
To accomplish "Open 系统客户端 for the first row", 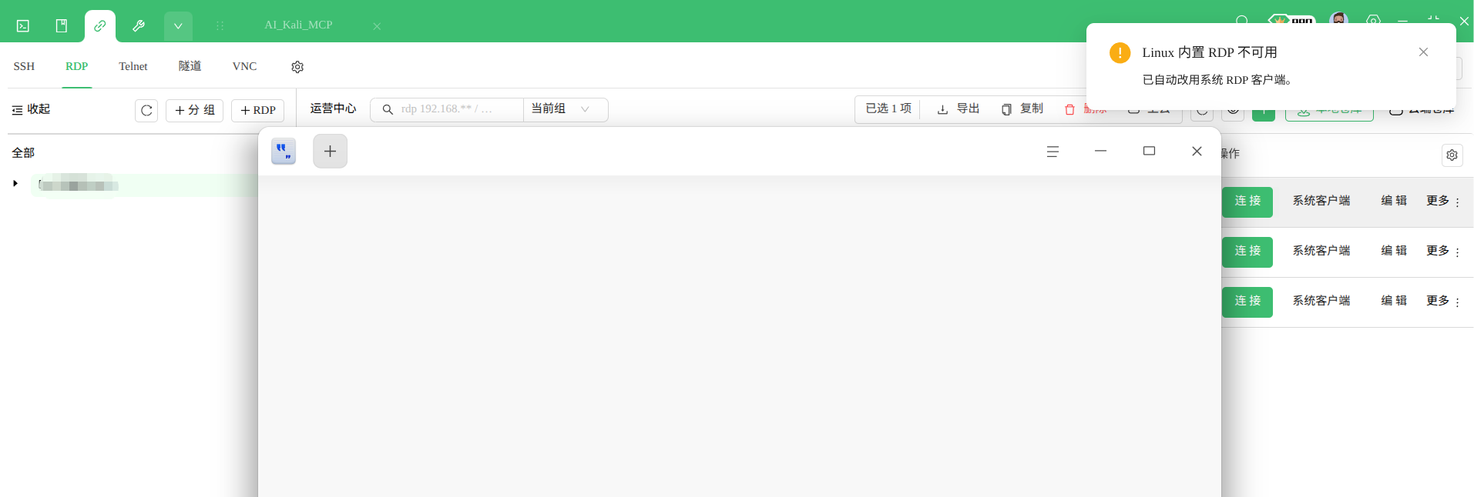I will point(1321,201).
